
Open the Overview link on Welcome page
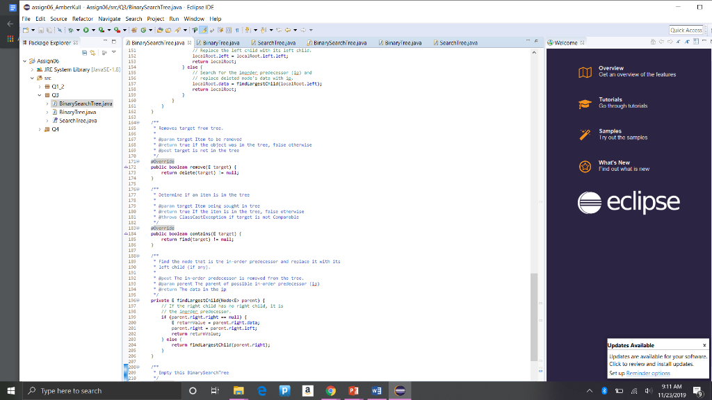point(627,72)
